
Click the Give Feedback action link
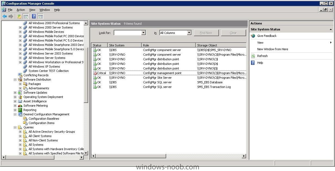[267, 36]
